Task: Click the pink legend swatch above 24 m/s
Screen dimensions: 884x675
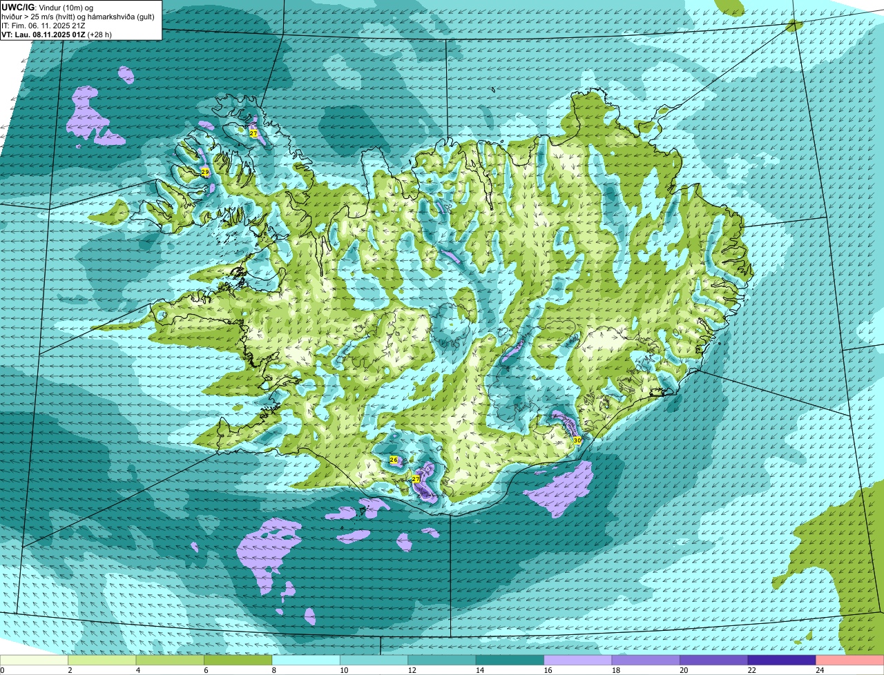Action: click(850, 661)
